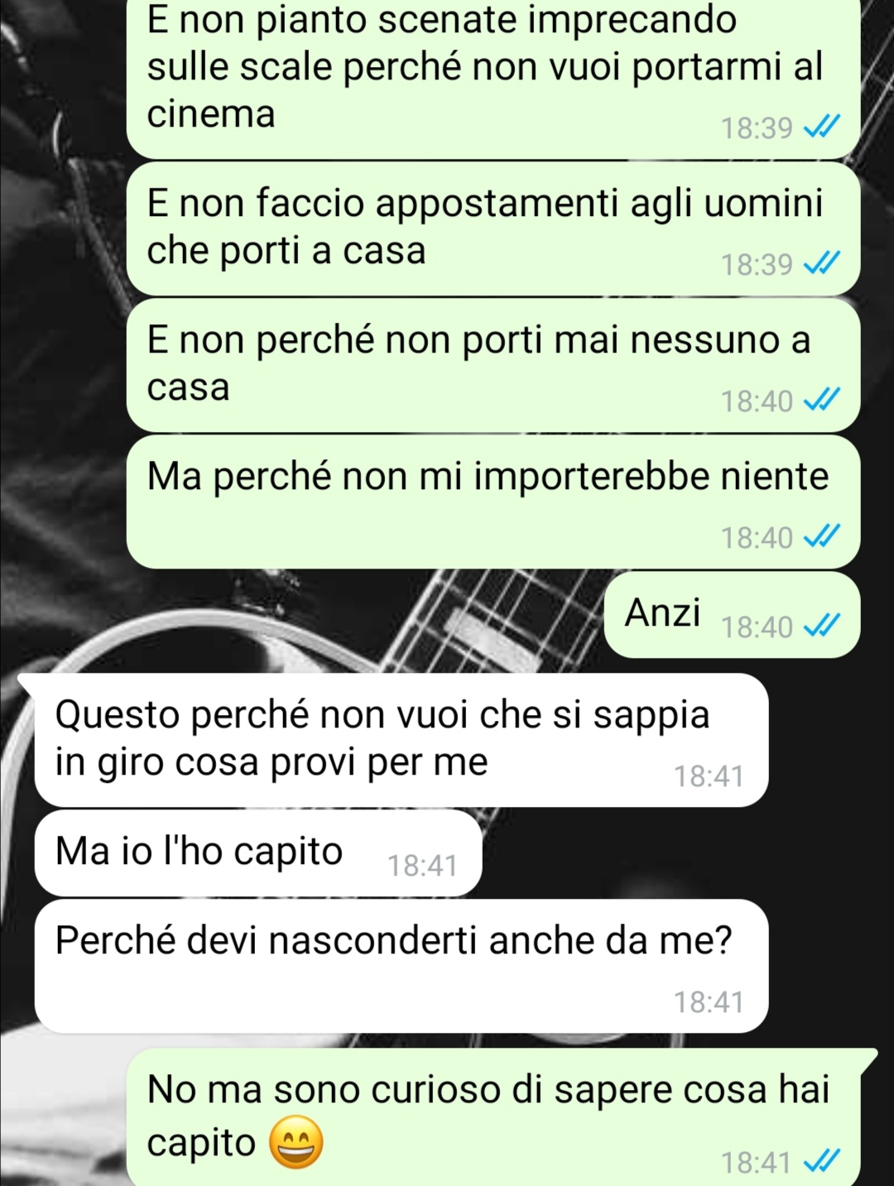
Task: Tap the double checkmark next to 'Anzi'
Action: point(822,627)
